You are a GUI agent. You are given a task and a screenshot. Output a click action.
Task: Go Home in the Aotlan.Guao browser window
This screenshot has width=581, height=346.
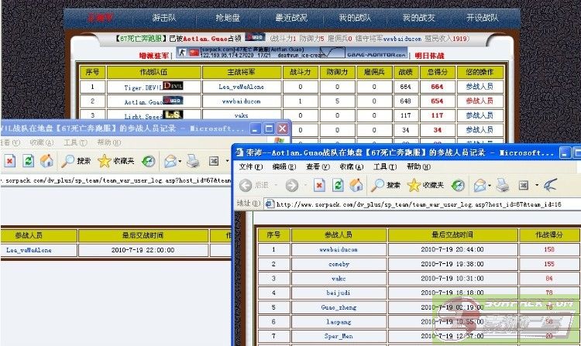tap(356, 185)
